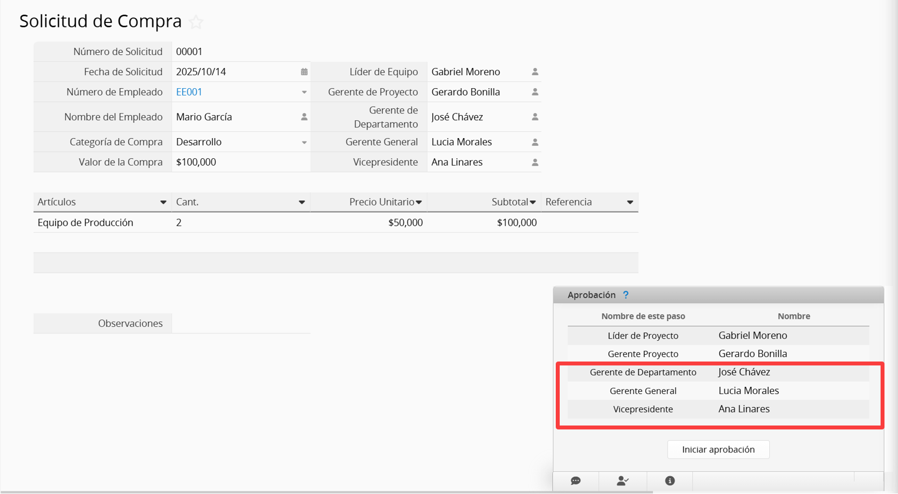The image size is (898, 494).
Task: Open the user check icon in bottom bar
Action: point(623,481)
